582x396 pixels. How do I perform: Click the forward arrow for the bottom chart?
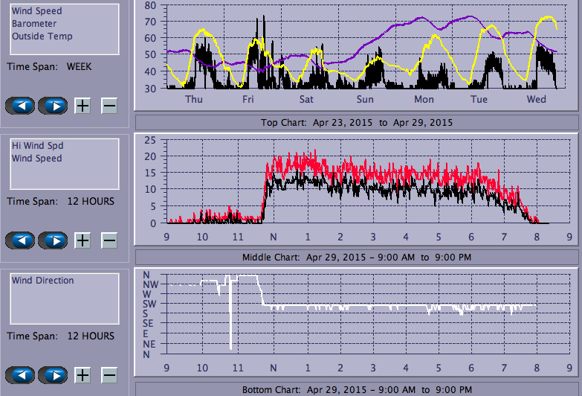(53, 374)
